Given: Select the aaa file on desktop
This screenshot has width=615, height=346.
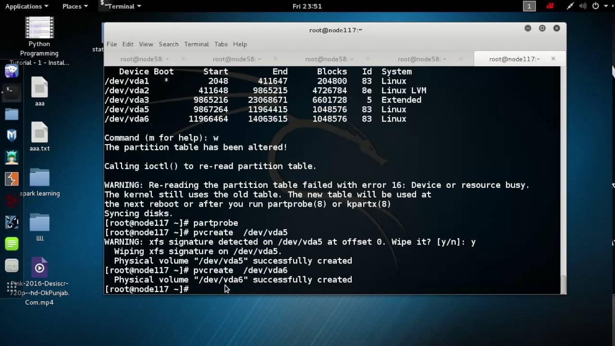Looking at the screenshot, I should 39,91.
